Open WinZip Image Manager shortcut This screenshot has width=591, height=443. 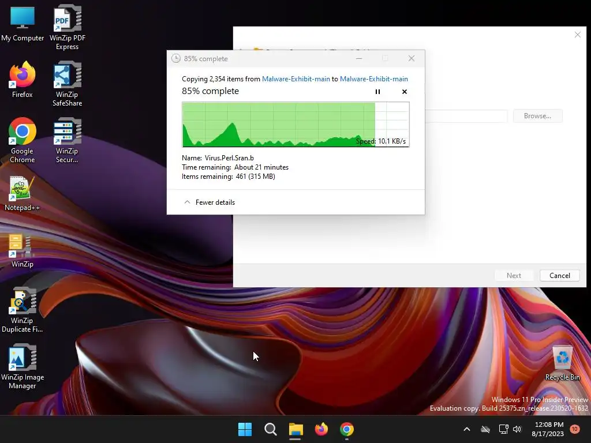tap(23, 366)
